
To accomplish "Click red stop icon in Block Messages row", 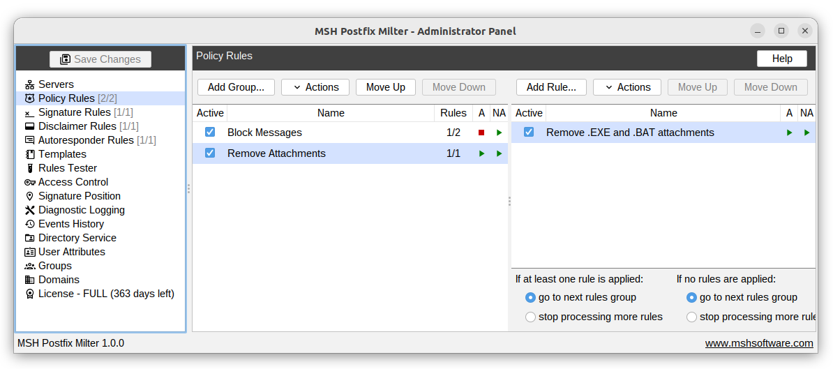I will [481, 133].
